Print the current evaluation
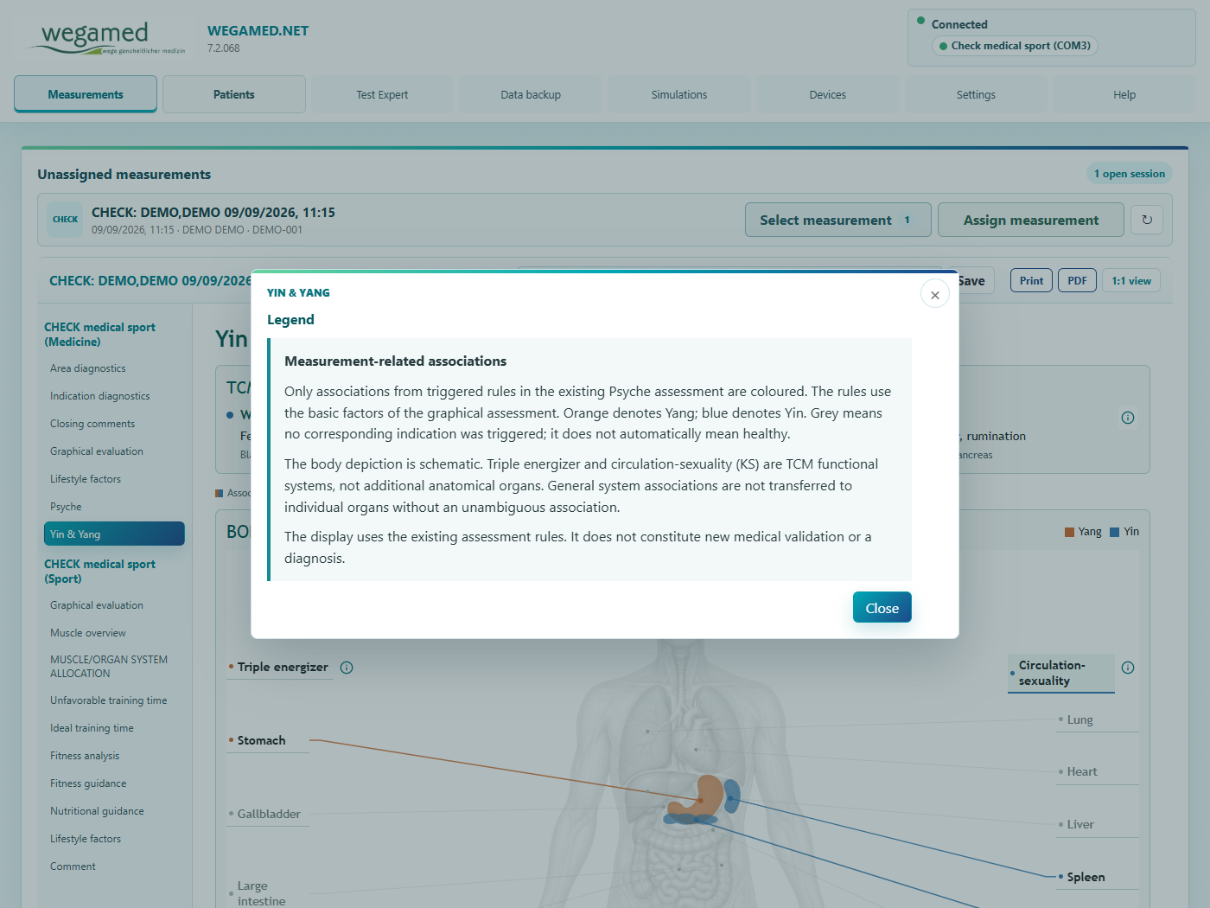The image size is (1210, 908). point(1031,280)
